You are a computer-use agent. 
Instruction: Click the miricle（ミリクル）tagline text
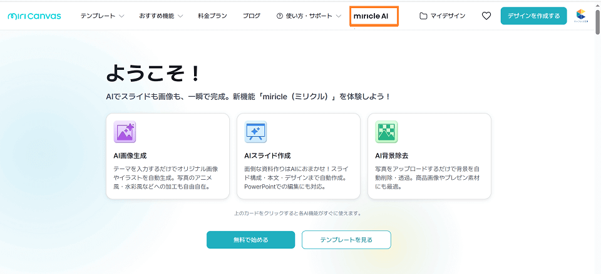(x=248, y=96)
